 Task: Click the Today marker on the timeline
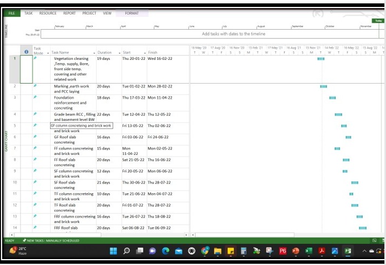tap(379, 21)
